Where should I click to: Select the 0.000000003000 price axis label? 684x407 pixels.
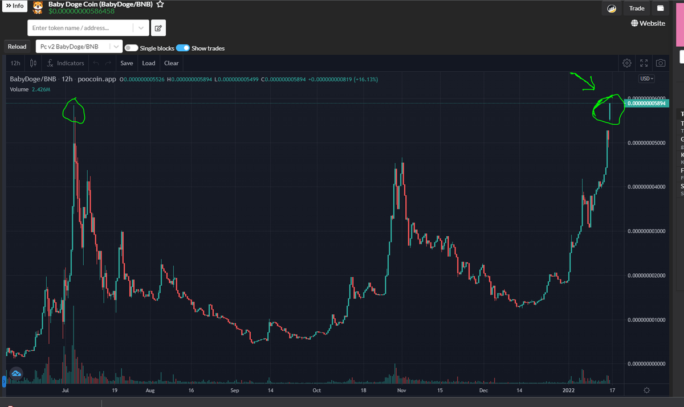pos(646,231)
